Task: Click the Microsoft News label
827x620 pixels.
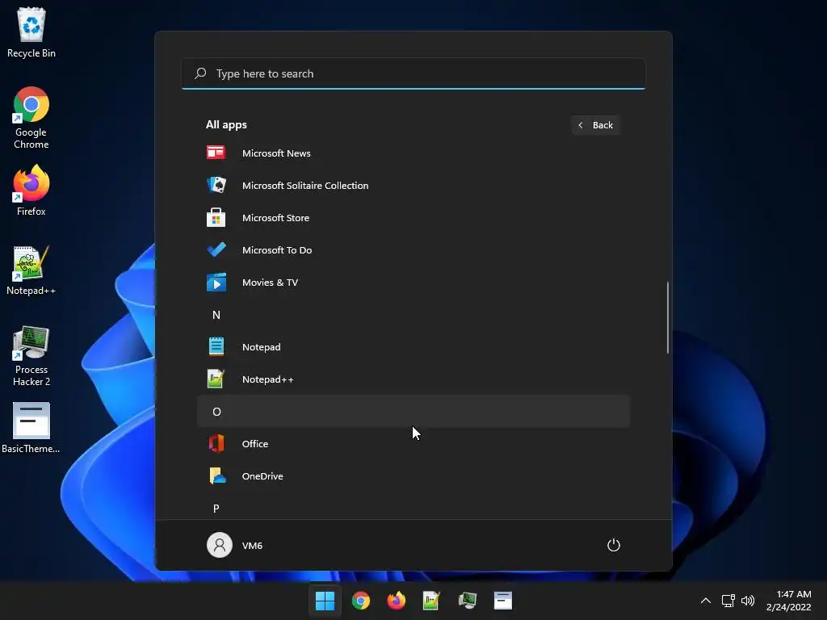Action: (x=276, y=153)
